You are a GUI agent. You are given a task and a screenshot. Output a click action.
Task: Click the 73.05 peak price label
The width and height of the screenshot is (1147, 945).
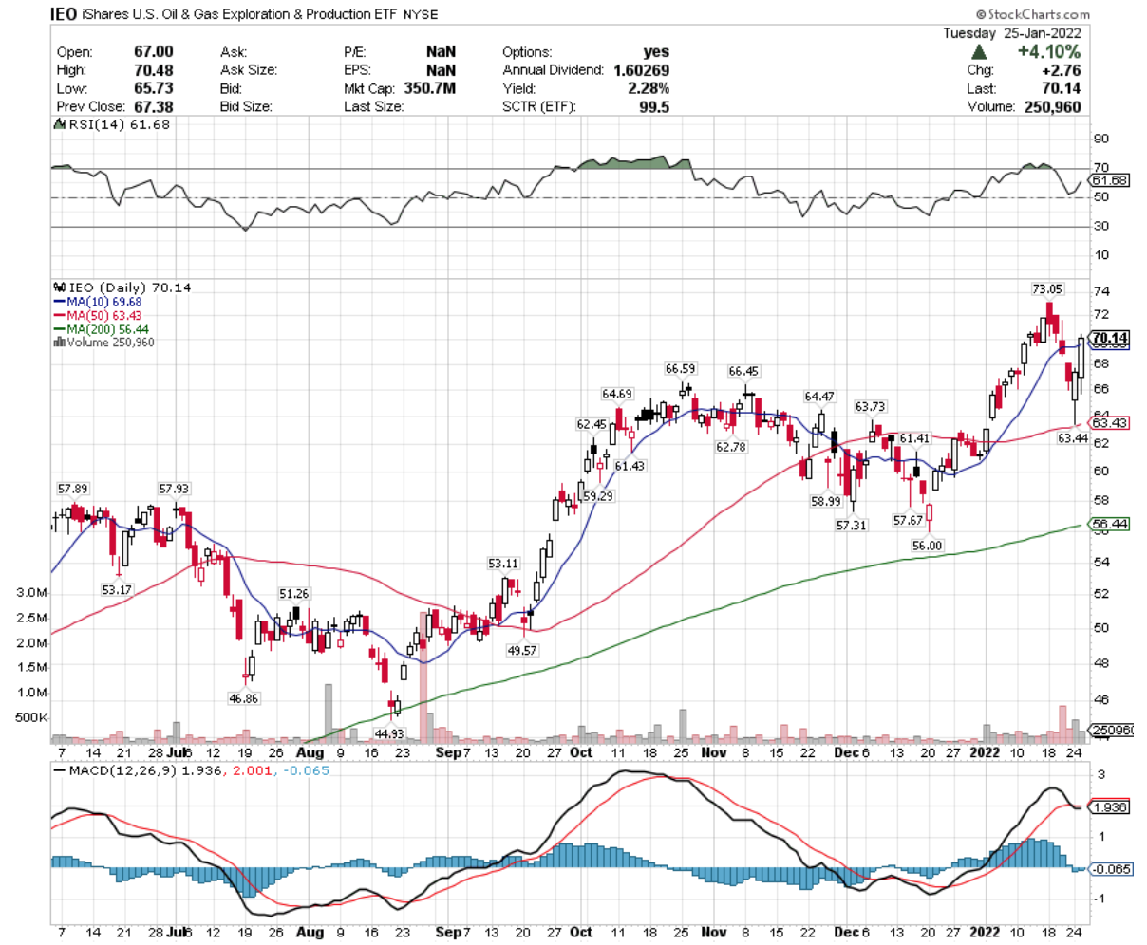[x=1047, y=289]
